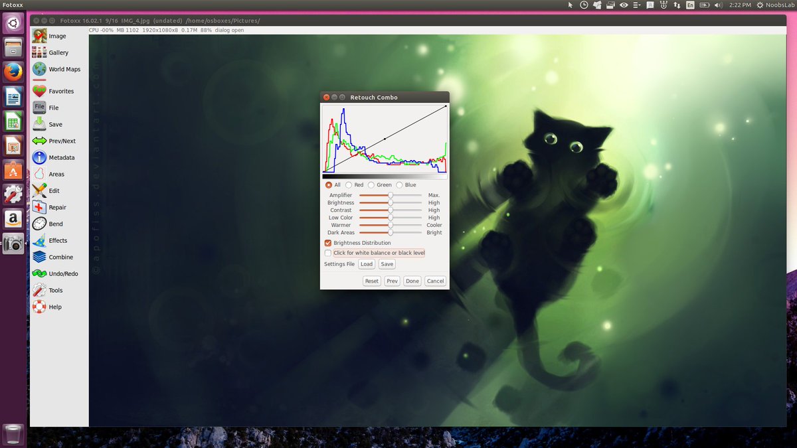Viewport: 797px width, 448px height.
Task: Open World Maps globe icon
Action: pos(39,69)
